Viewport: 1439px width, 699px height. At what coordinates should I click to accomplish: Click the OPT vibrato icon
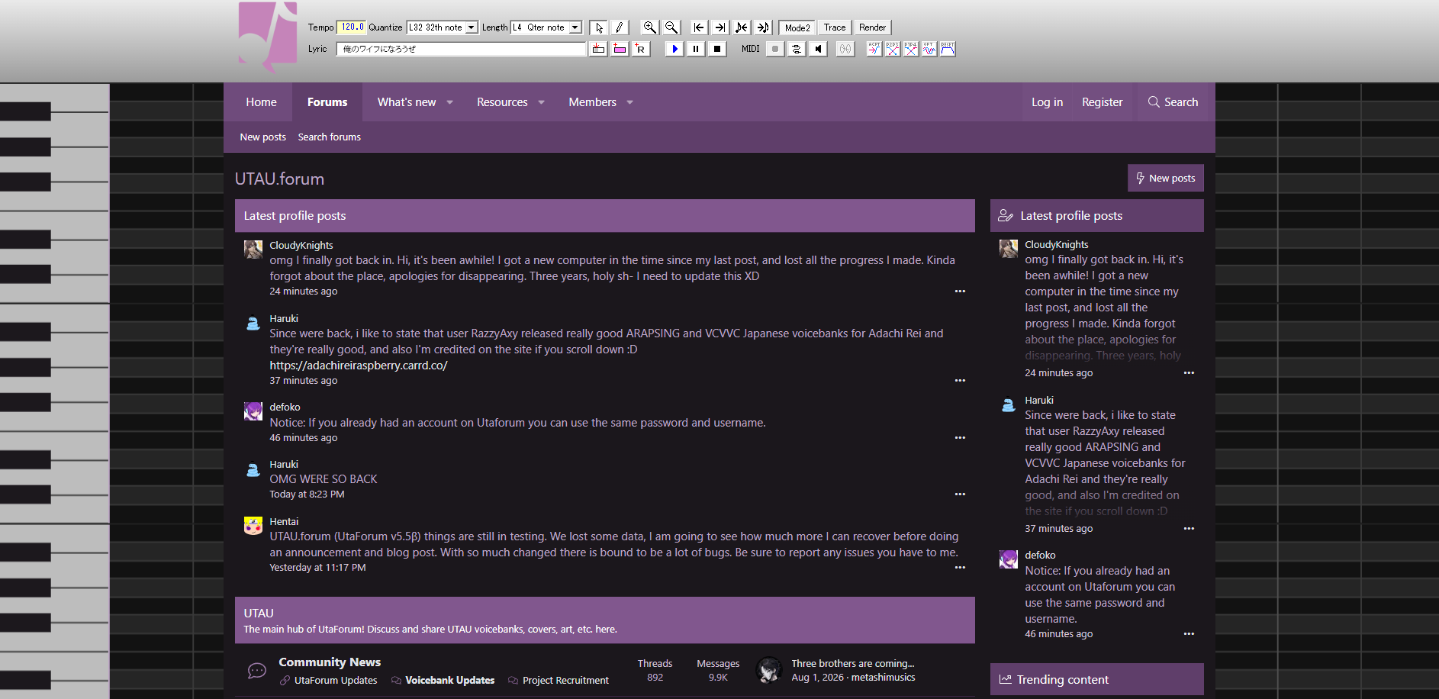coord(929,49)
